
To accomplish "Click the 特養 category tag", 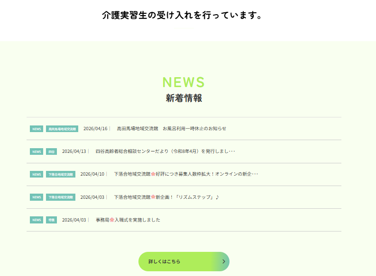I will coord(51,220).
